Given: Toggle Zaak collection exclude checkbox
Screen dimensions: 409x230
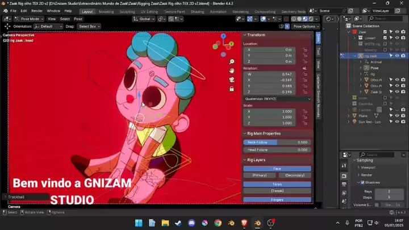Looking at the screenshot, I should coord(385,32).
